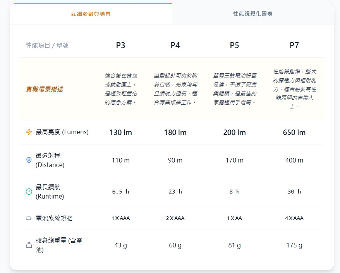
Task: Click the P7 model header
Action: point(294,45)
